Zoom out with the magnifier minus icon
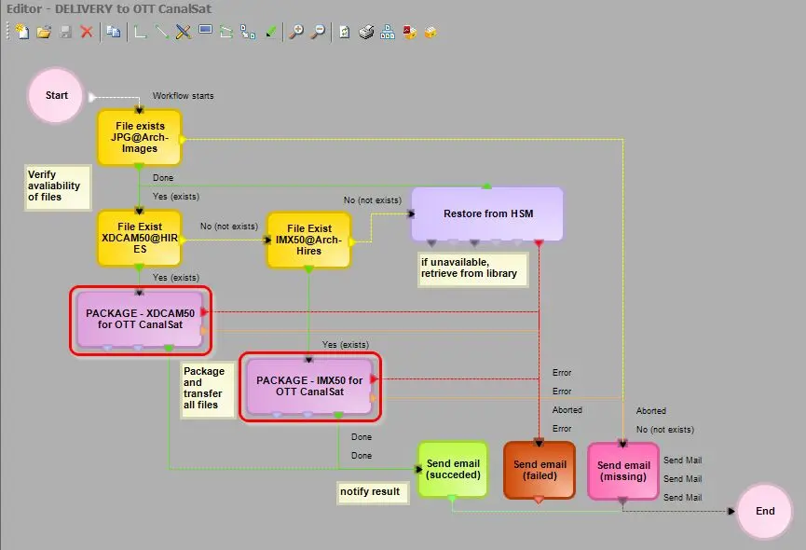Image resolution: width=806 pixels, height=550 pixels. pyautogui.click(x=318, y=32)
